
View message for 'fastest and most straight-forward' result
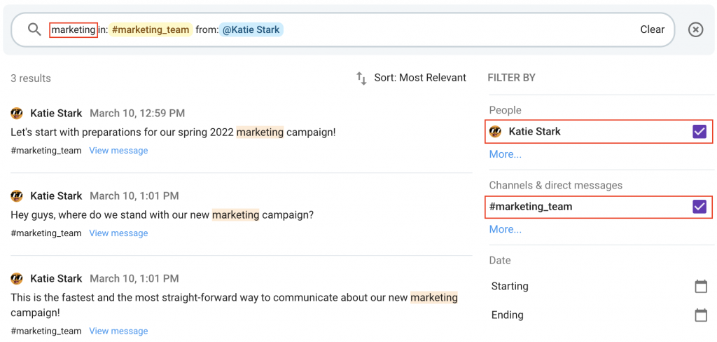(118, 331)
